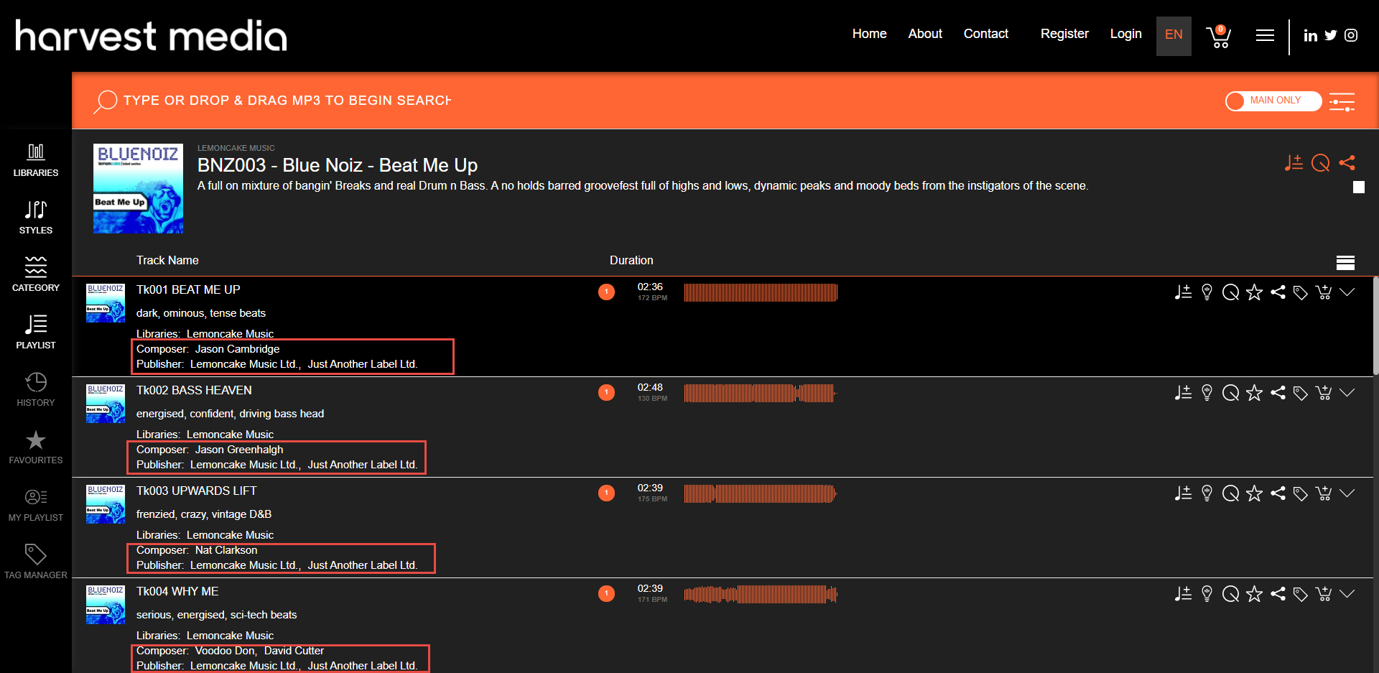Find similar tracks to Tk002 BASS HEAVEN
The height and width of the screenshot is (673, 1379).
pyautogui.click(x=1231, y=393)
